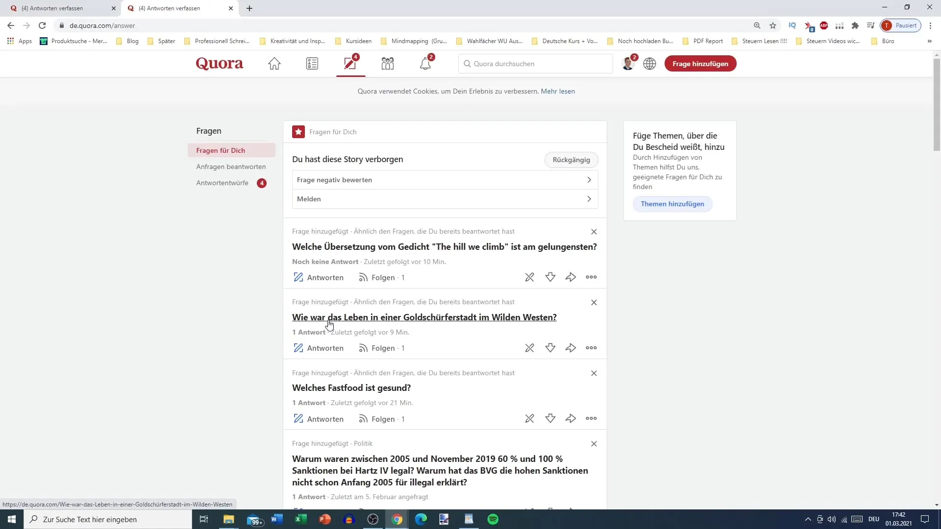Viewport: 941px width, 529px height.
Task: Open 'Mehr lesen' cookie link
Action: tap(558, 91)
